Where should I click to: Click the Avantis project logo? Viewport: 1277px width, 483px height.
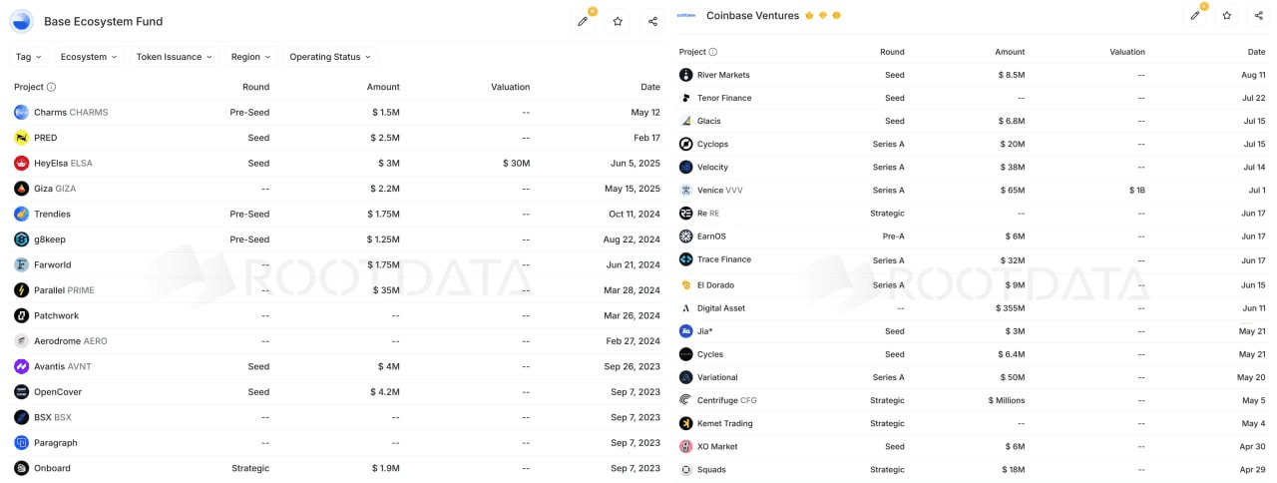[22, 366]
